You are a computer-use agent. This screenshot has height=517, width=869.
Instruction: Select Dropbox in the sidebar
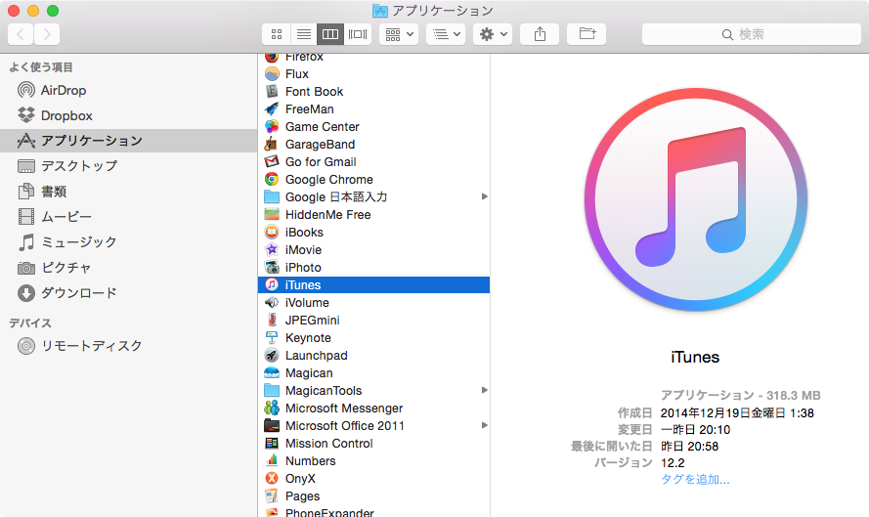coord(129,115)
